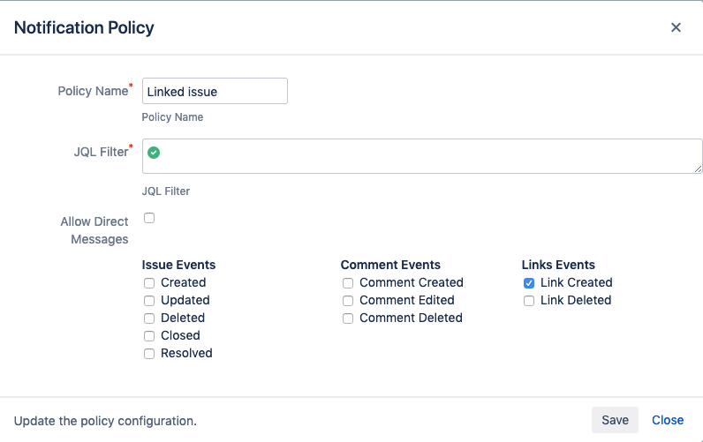703x442 pixels.
Task: Click the Close link in footer
Action: (x=668, y=420)
